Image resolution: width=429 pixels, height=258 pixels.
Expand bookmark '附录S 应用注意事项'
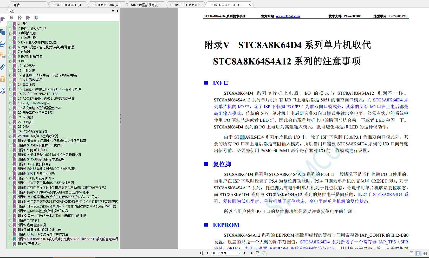click(x=10, y=225)
